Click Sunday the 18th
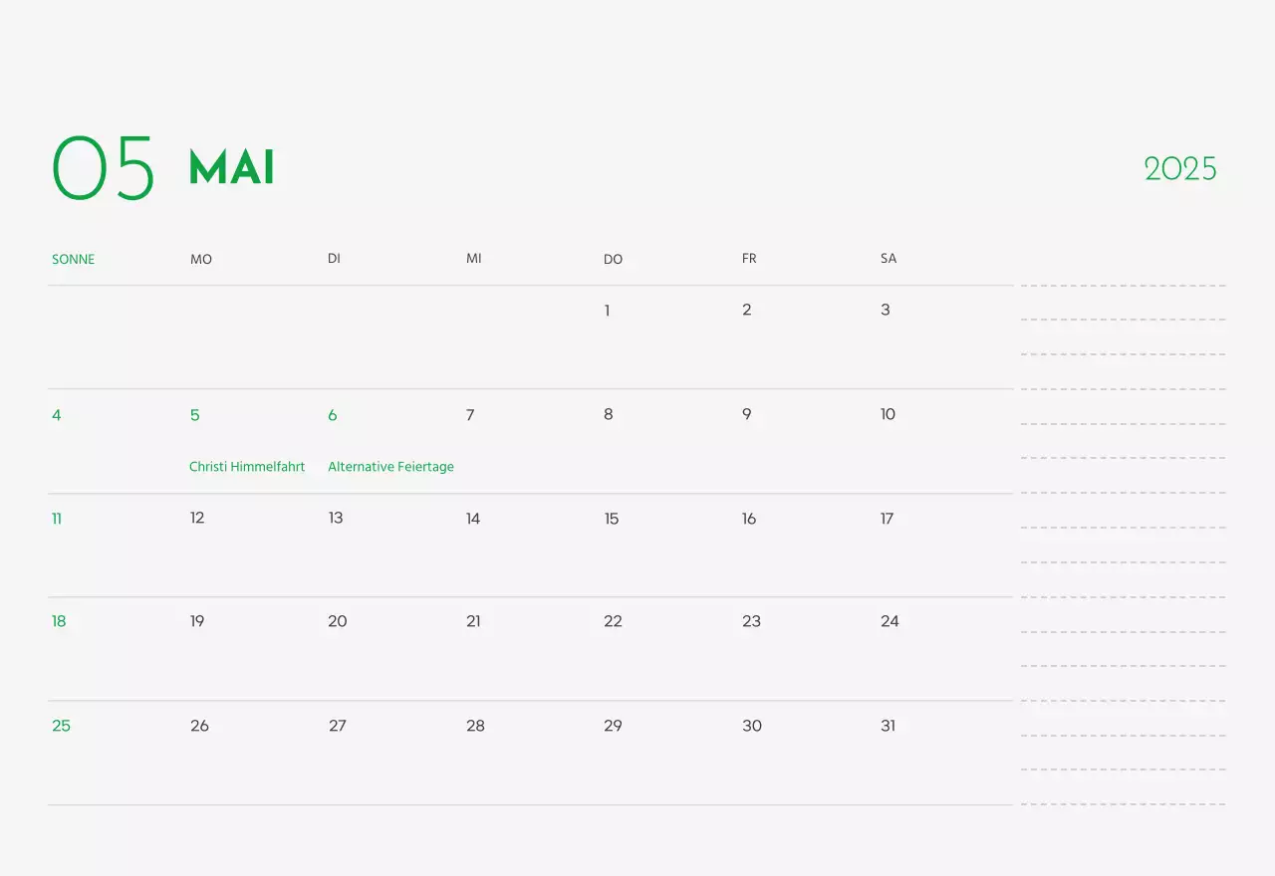The width and height of the screenshot is (1275, 876). 59,621
